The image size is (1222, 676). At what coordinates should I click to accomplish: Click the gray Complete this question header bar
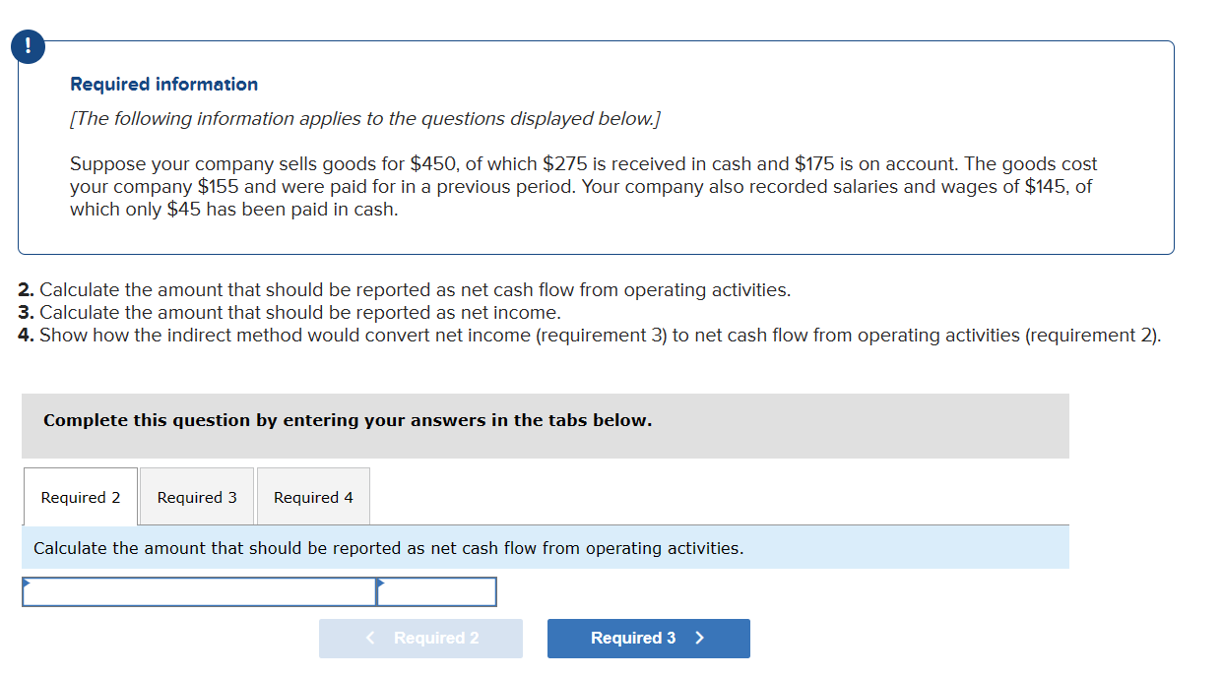pos(545,425)
